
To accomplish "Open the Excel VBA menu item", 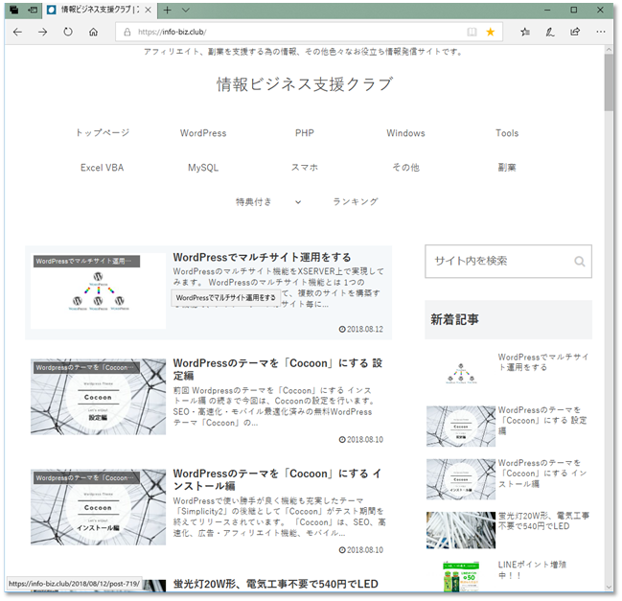I will click(x=102, y=168).
